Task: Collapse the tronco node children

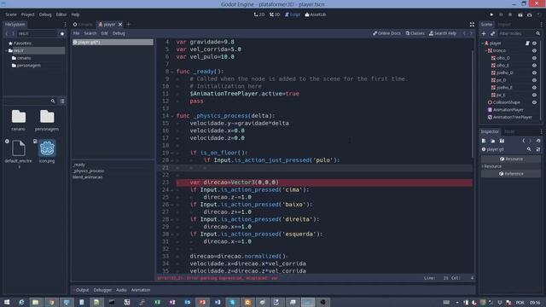Action: pyautogui.click(x=486, y=50)
